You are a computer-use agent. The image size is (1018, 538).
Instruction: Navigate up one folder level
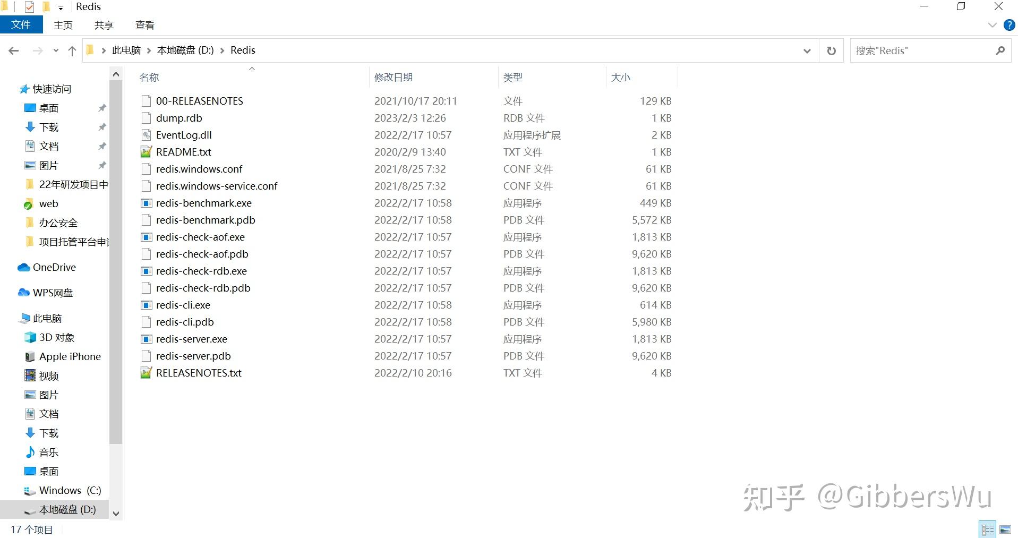[x=72, y=50]
